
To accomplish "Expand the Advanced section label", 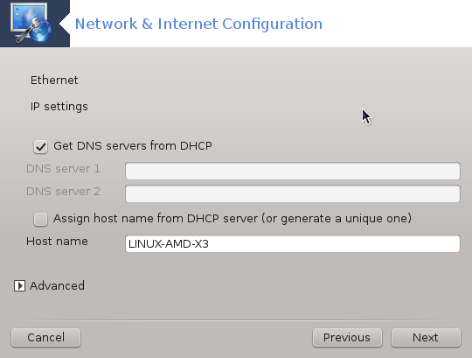I will point(57,285).
